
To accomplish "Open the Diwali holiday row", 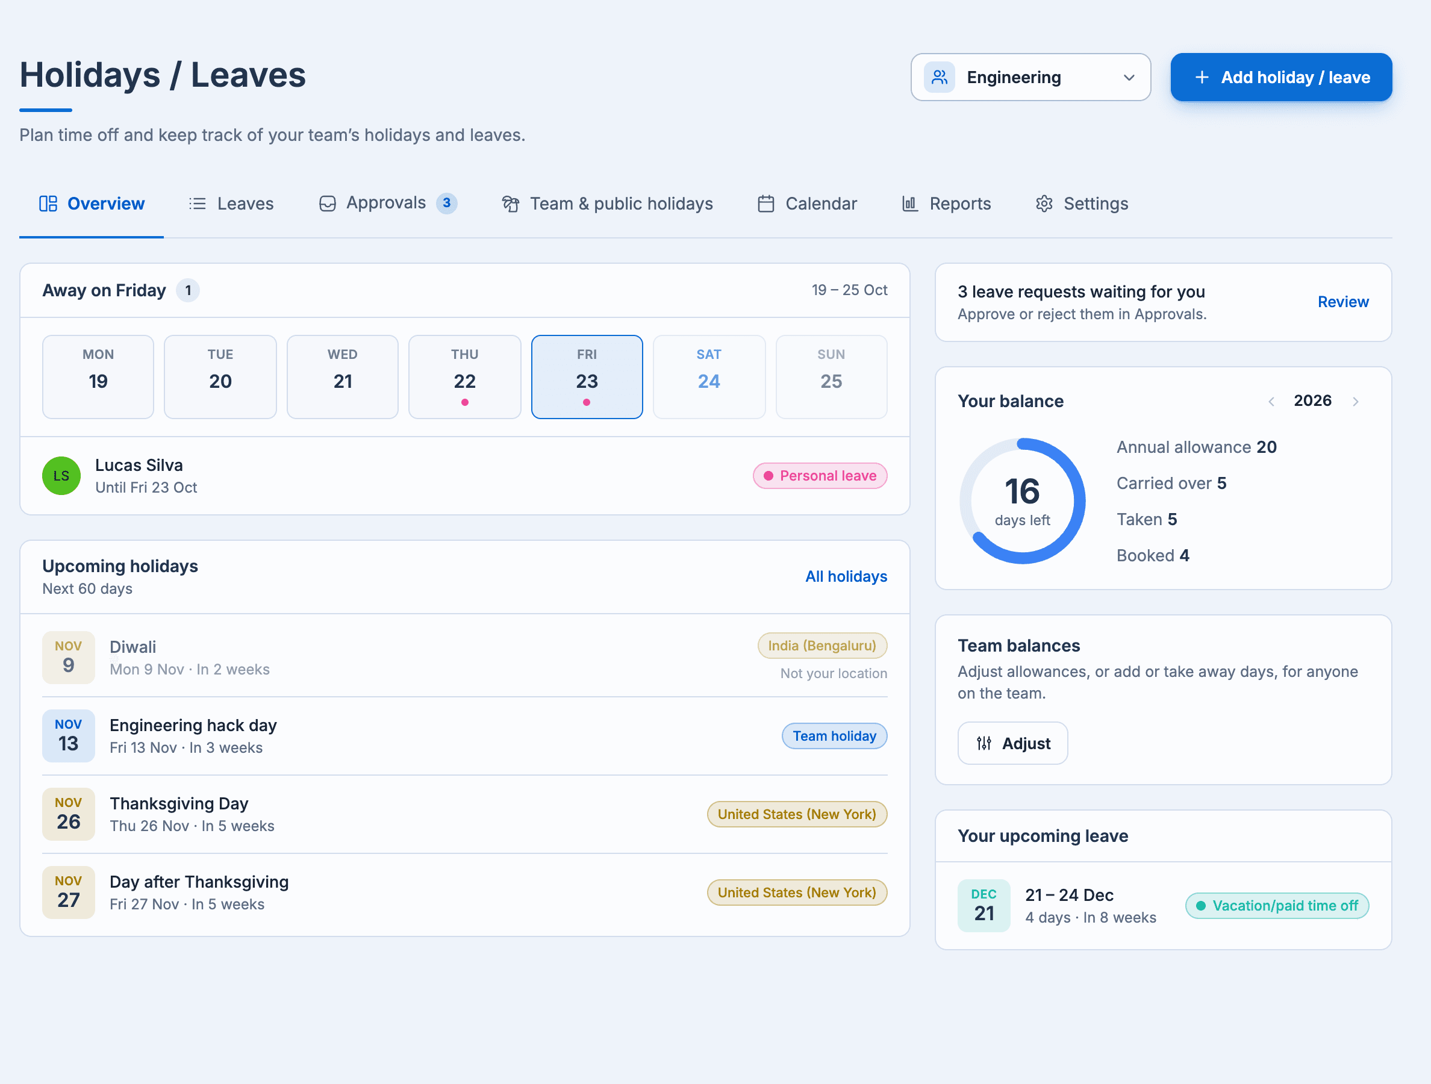I will point(464,657).
